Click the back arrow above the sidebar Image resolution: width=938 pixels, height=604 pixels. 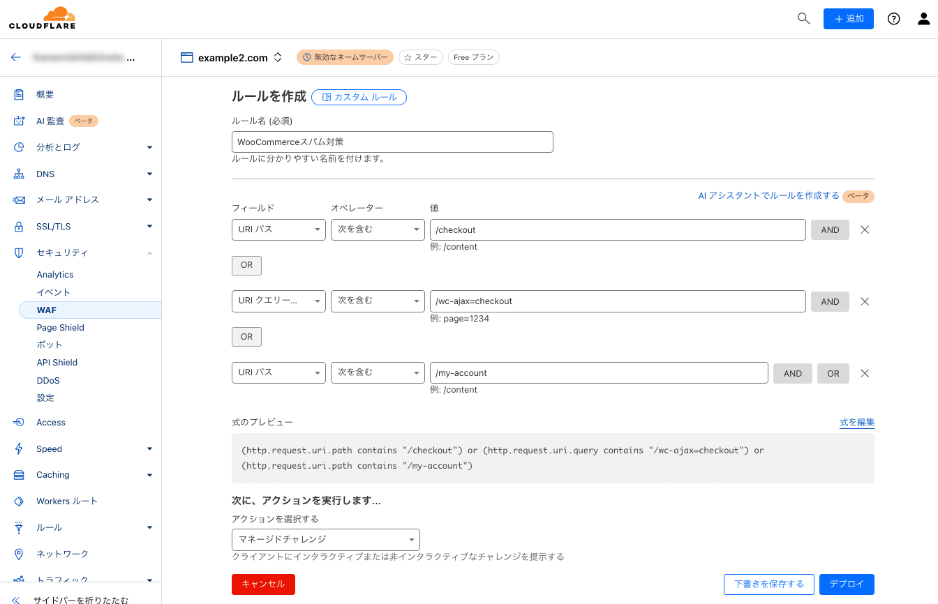[x=16, y=57]
